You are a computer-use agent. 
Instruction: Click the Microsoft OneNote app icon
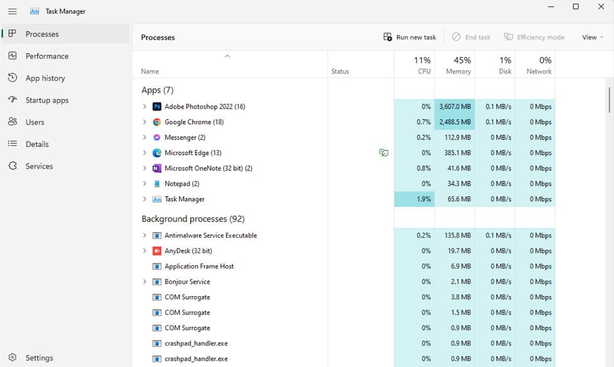pos(156,168)
